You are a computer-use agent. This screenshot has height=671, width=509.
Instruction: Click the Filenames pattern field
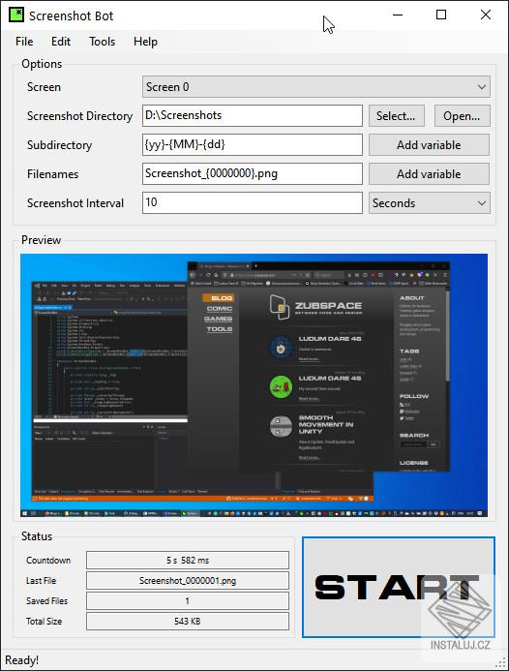tap(253, 173)
